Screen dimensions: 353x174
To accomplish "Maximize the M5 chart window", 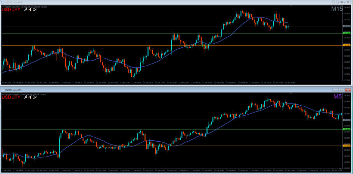I will pos(341,89).
